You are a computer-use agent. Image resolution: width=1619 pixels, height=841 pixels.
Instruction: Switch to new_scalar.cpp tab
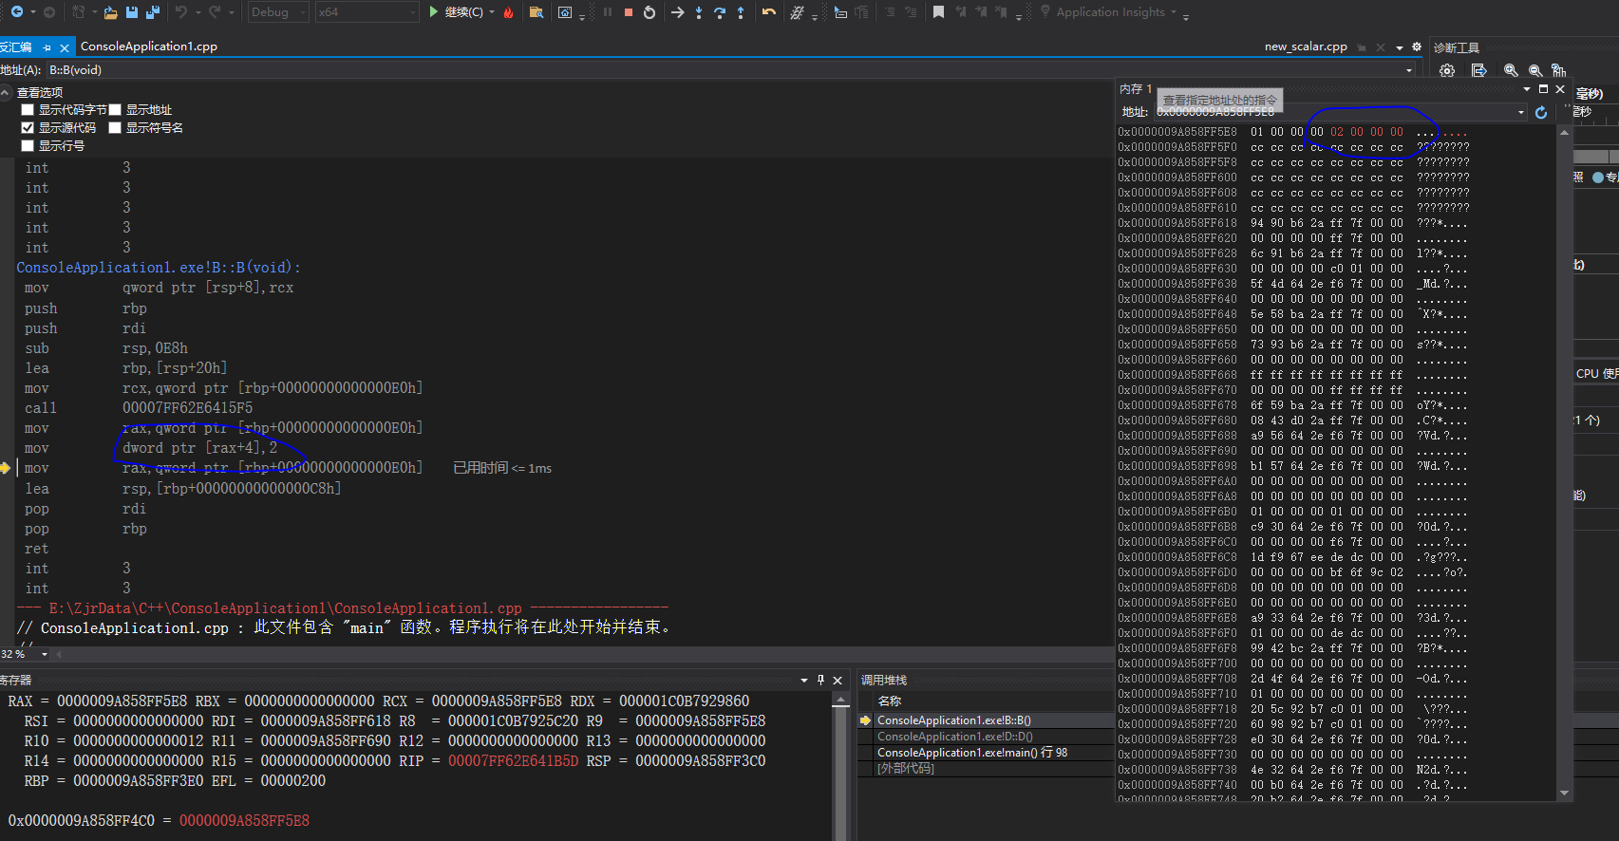pyautogui.click(x=1306, y=47)
